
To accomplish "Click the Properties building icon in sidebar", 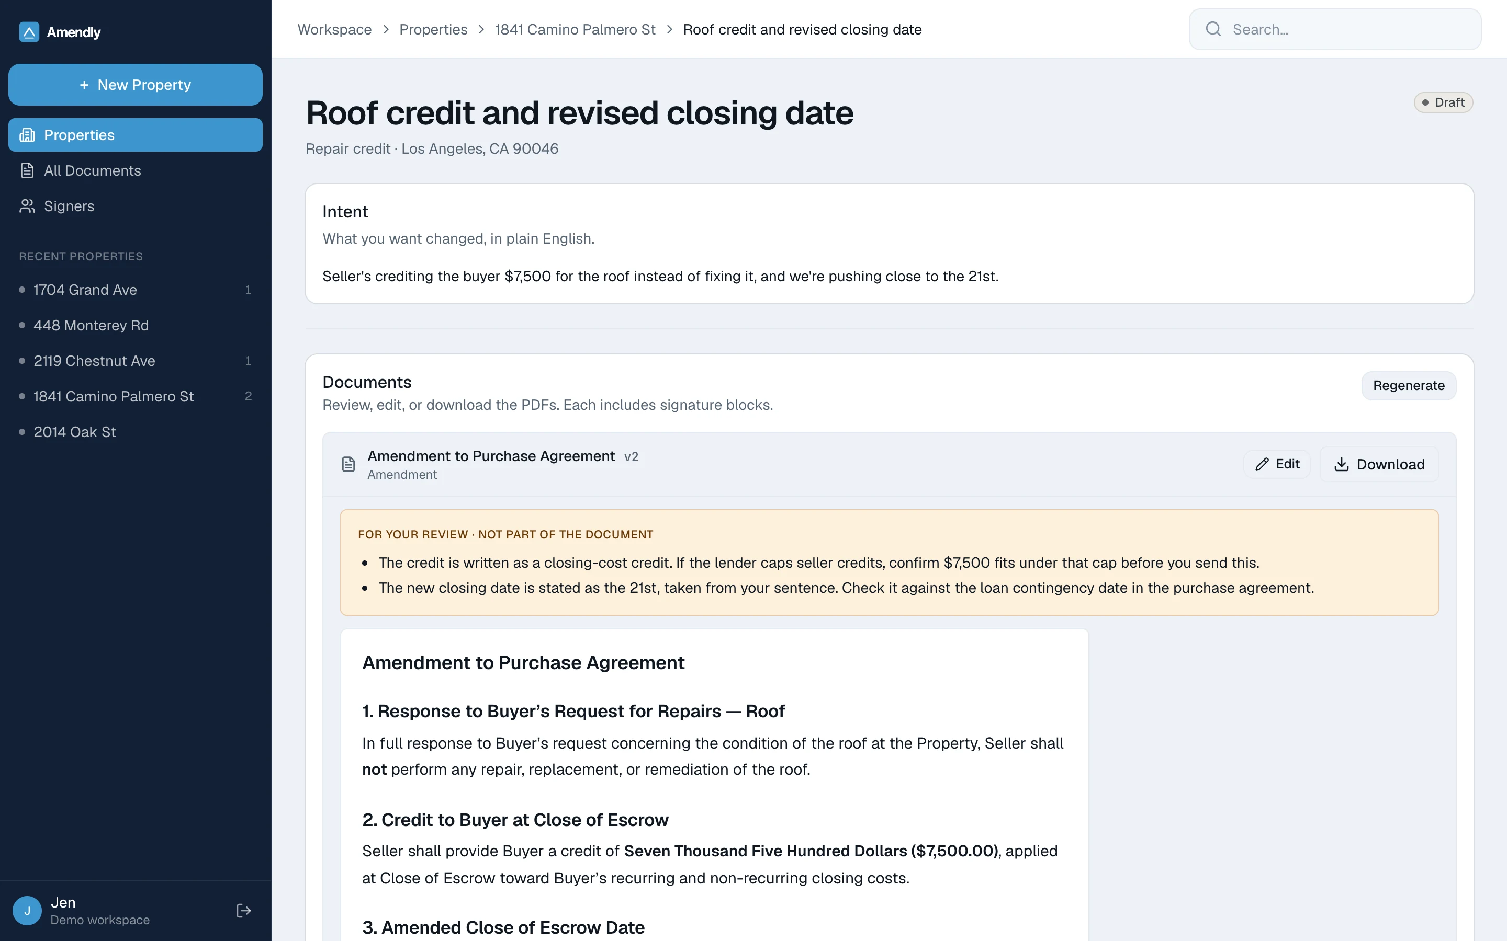I will pos(27,135).
